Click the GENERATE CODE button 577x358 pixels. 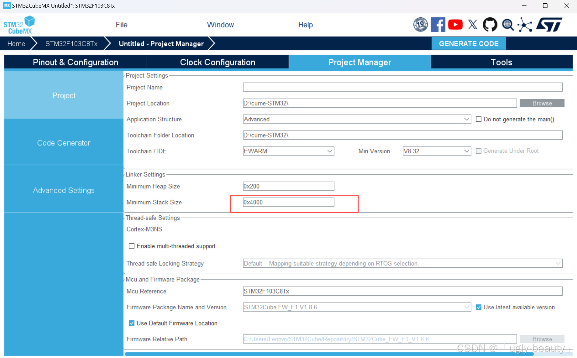click(469, 43)
